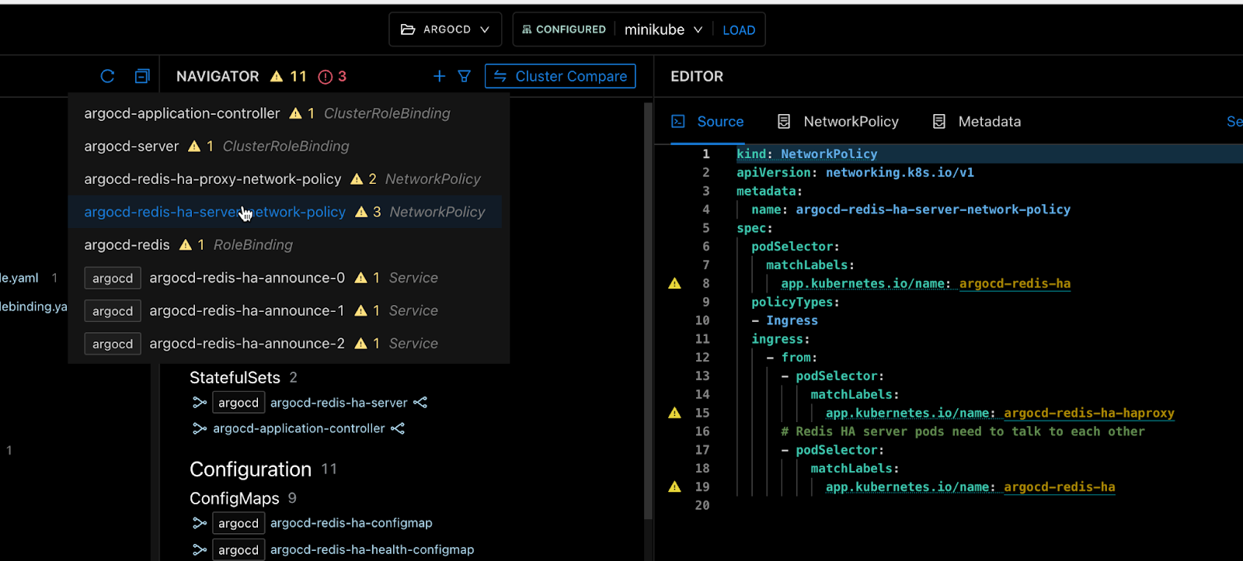Click warning icon on argocd-redis RoleBinding row

pyautogui.click(x=185, y=244)
